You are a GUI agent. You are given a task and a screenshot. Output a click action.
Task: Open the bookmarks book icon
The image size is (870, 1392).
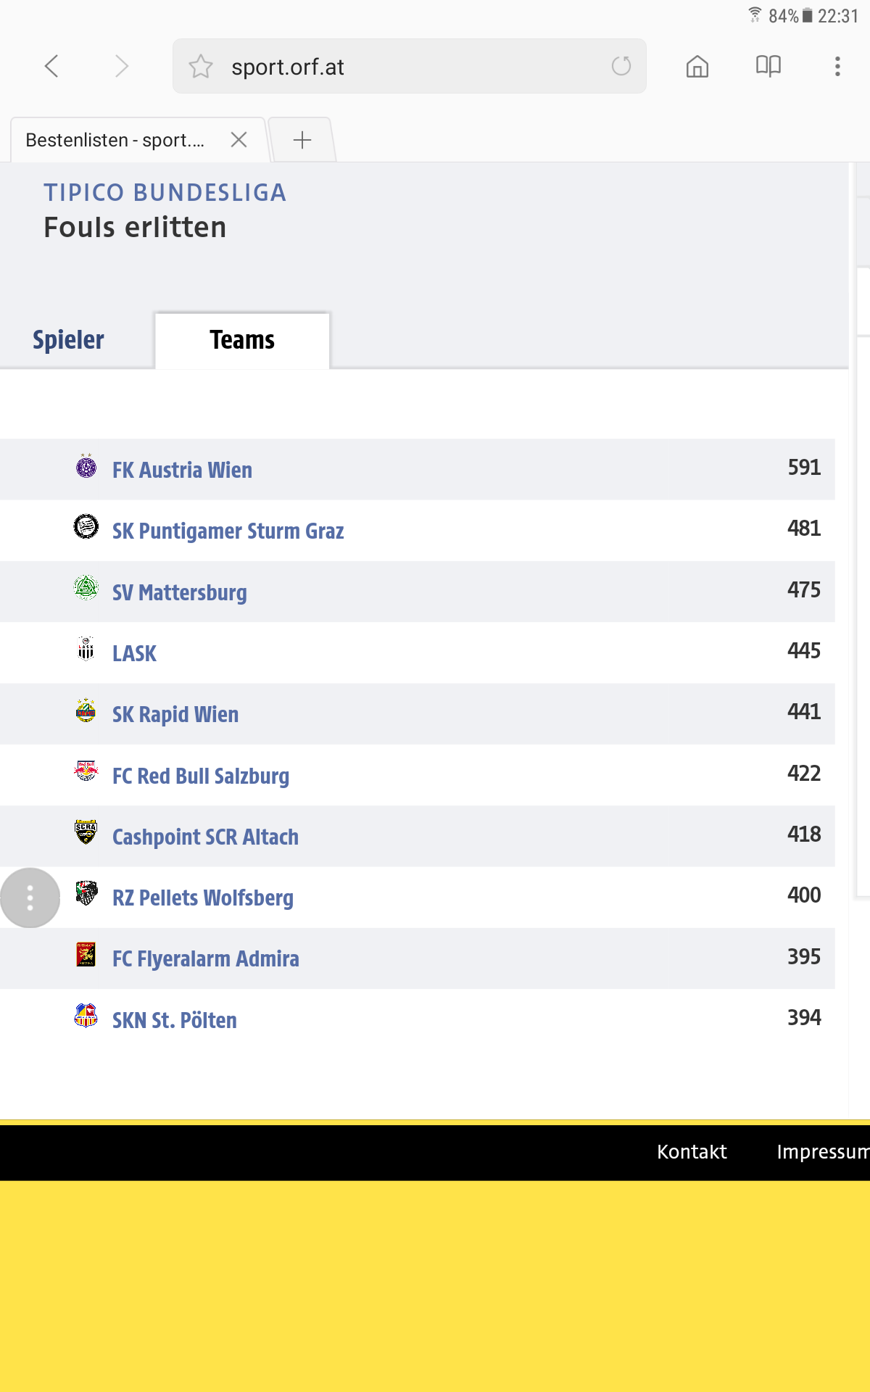click(768, 66)
